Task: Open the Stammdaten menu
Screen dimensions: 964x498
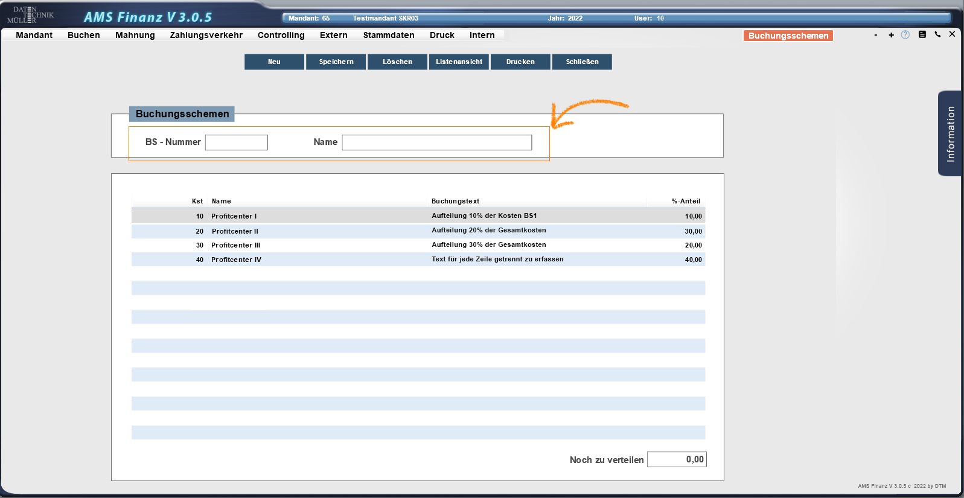Action: (388, 35)
